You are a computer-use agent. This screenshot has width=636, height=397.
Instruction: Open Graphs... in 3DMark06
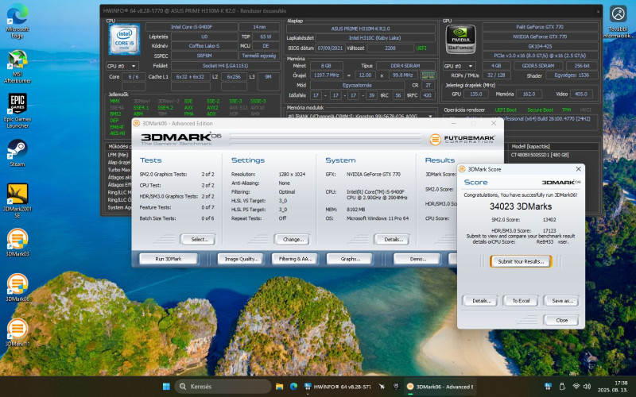click(x=349, y=259)
